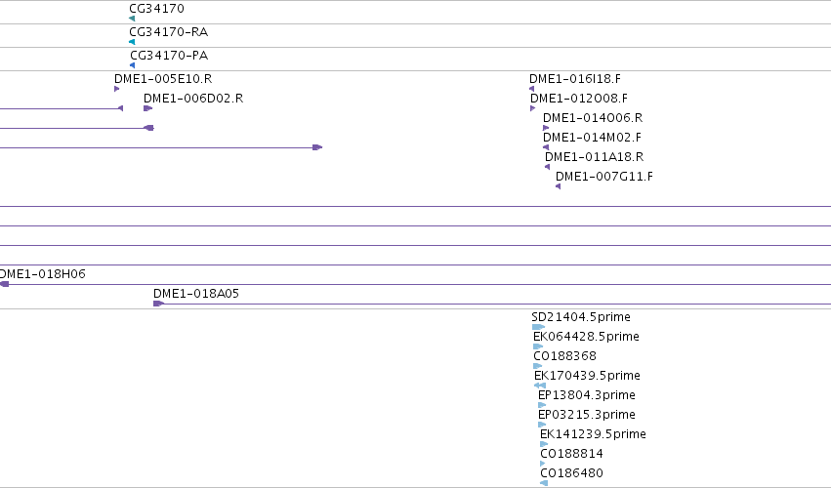The width and height of the screenshot is (831, 488).
Task: Select arrow glyph under DME1-005E10.R
Action: (x=116, y=89)
